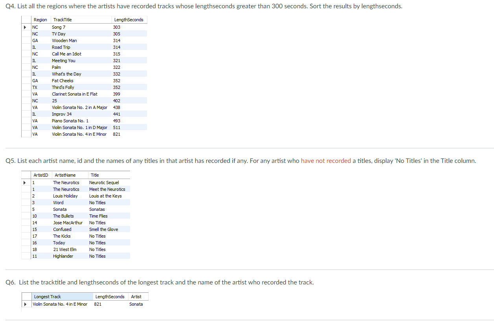Click the current row arrow in the Q4 grid
Screen dimensions: 494x323
(x=24, y=27)
